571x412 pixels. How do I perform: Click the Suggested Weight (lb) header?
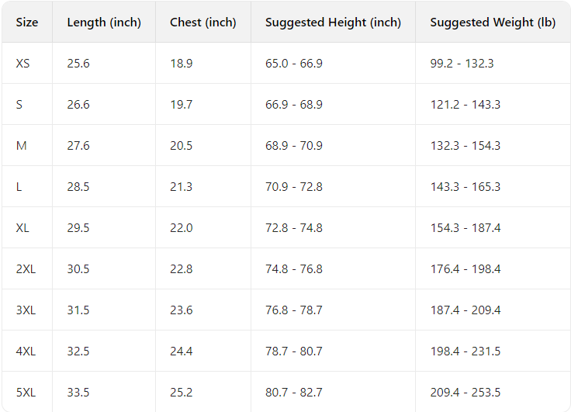click(493, 23)
